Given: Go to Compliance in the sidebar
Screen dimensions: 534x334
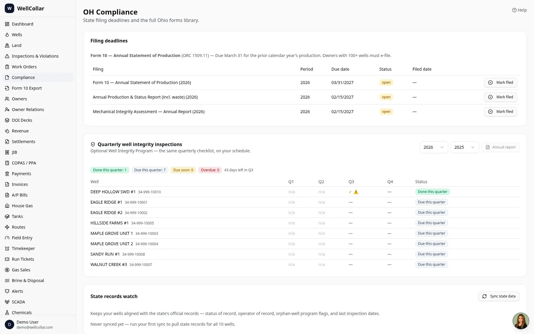Looking at the screenshot, I should tap(38, 77).
